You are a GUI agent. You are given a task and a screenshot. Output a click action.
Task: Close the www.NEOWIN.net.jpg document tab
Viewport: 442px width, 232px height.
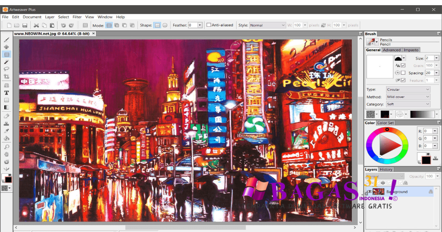93,34
